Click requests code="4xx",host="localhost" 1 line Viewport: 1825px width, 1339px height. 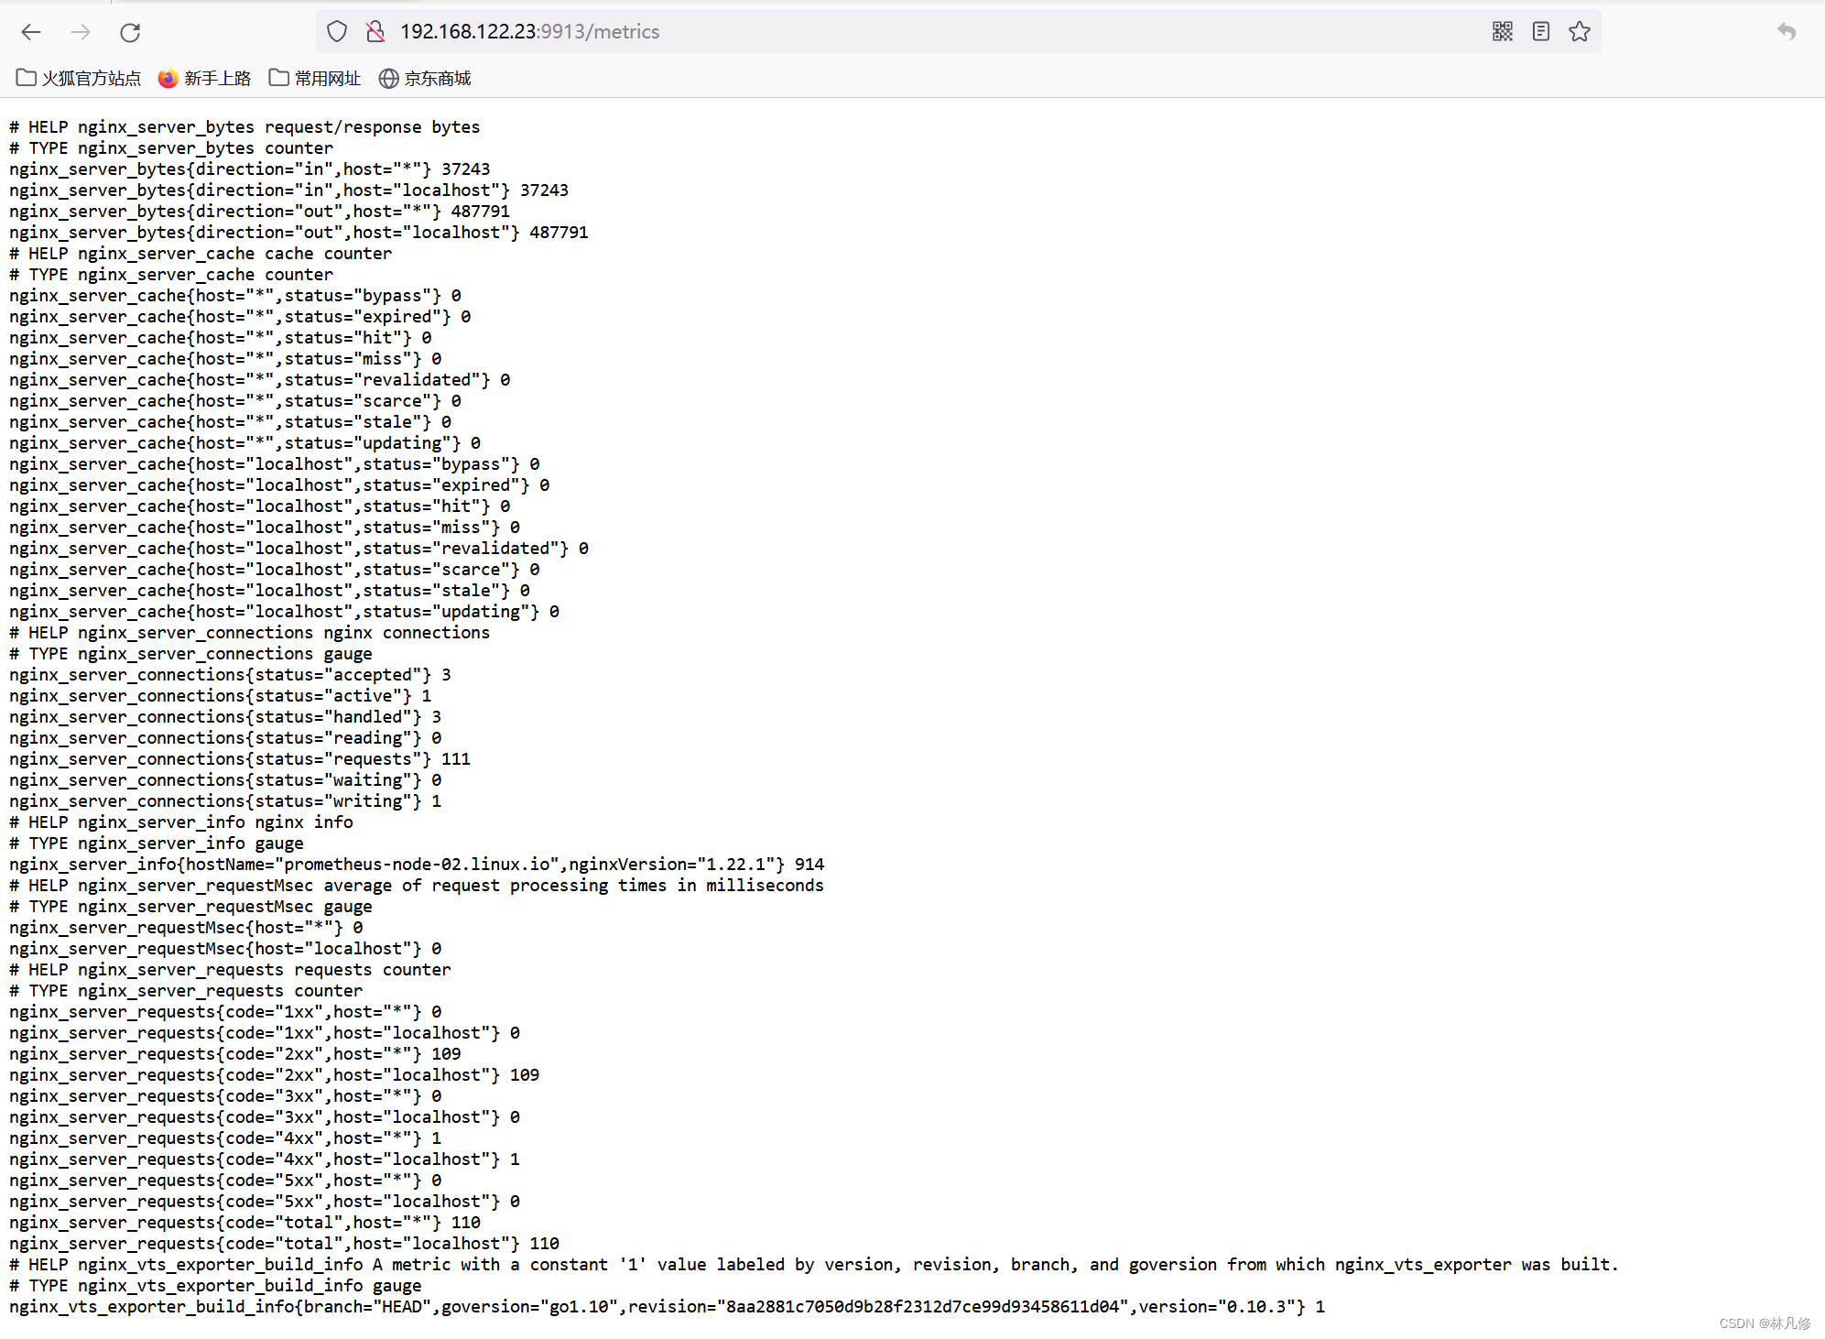[265, 1159]
